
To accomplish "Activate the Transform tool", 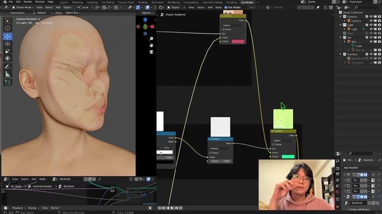I will pos(8,58).
